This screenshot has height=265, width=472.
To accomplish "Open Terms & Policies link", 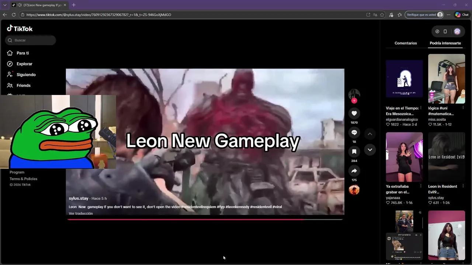I will coord(23,179).
